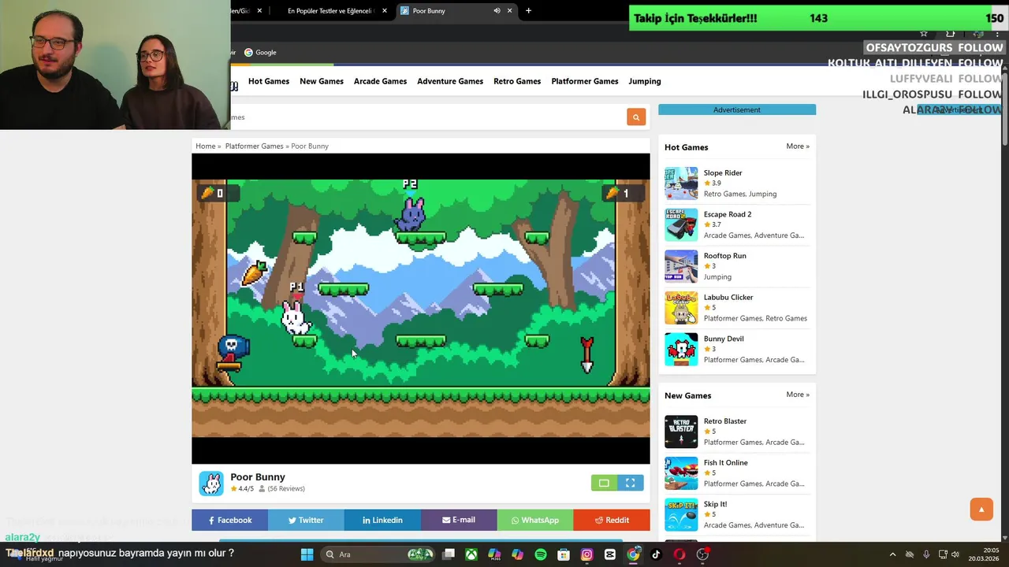Open Adventure Games category
The height and width of the screenshot is (567, 1009).
[450, 81]
